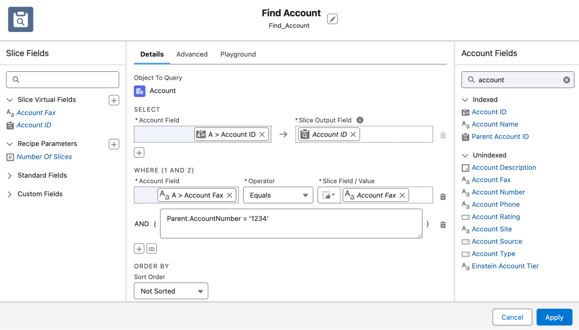Click the info icon beside Slice Output Field
Viewport: 579px width, 330px height.
pos(360,120)
